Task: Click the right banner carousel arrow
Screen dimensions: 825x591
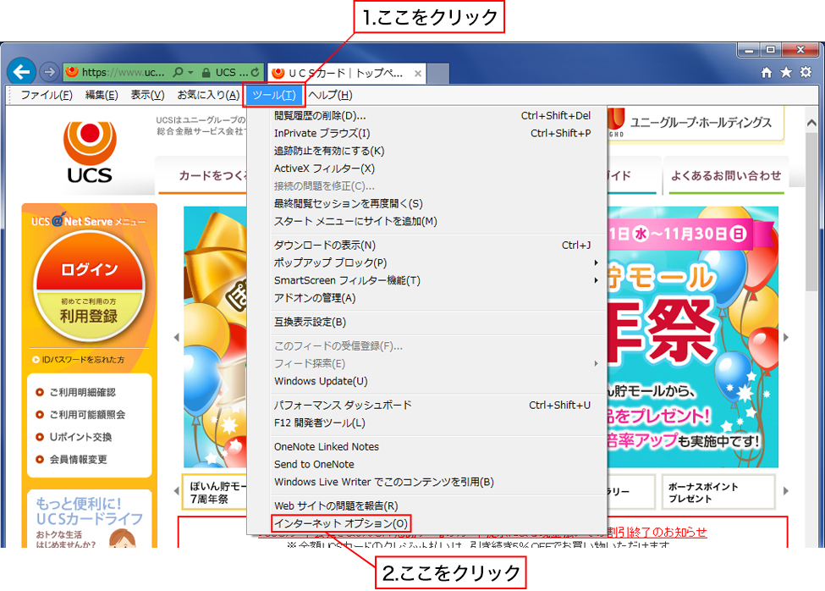Action: pyautogui.click(x=786, y=337)
